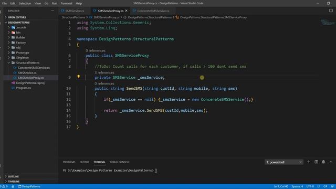Click the Factory folder icon
Viewport: 336px width, 189px height.
pos(13,43)
